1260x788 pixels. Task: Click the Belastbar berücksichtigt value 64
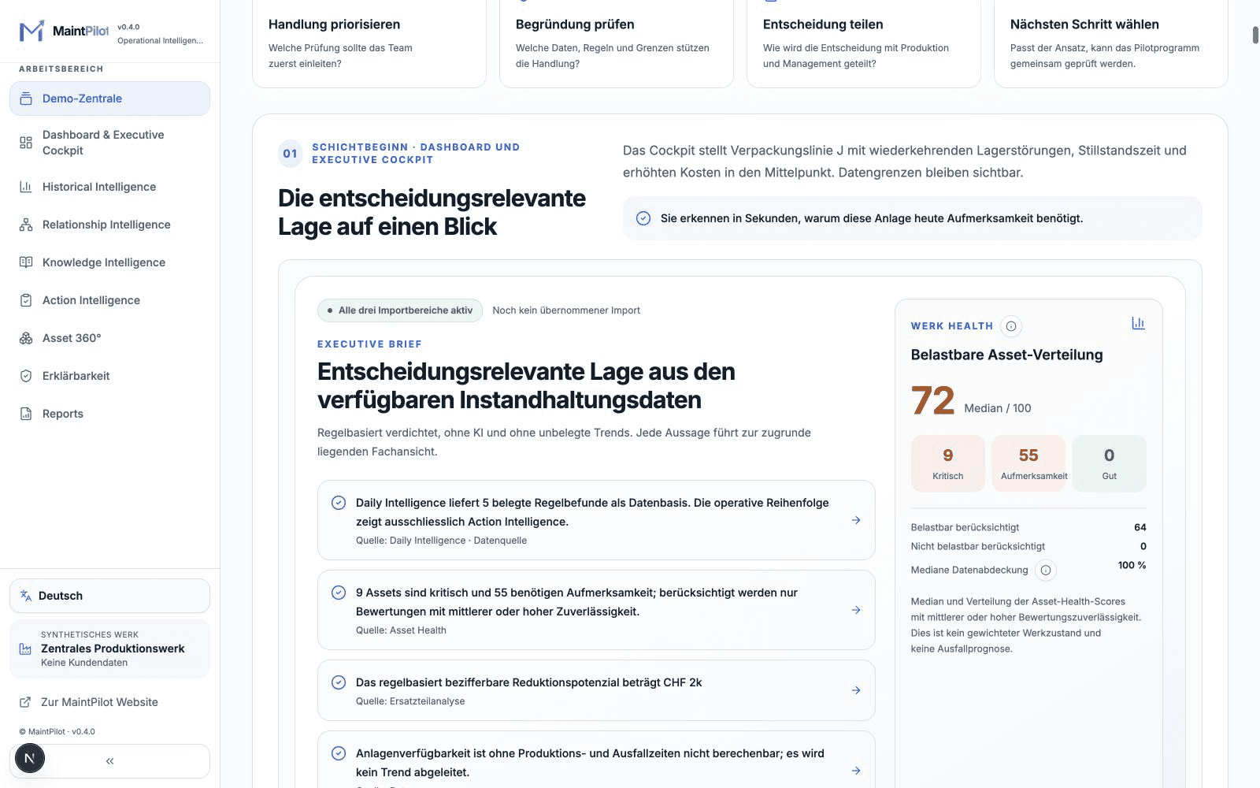tap(1140, 527)
